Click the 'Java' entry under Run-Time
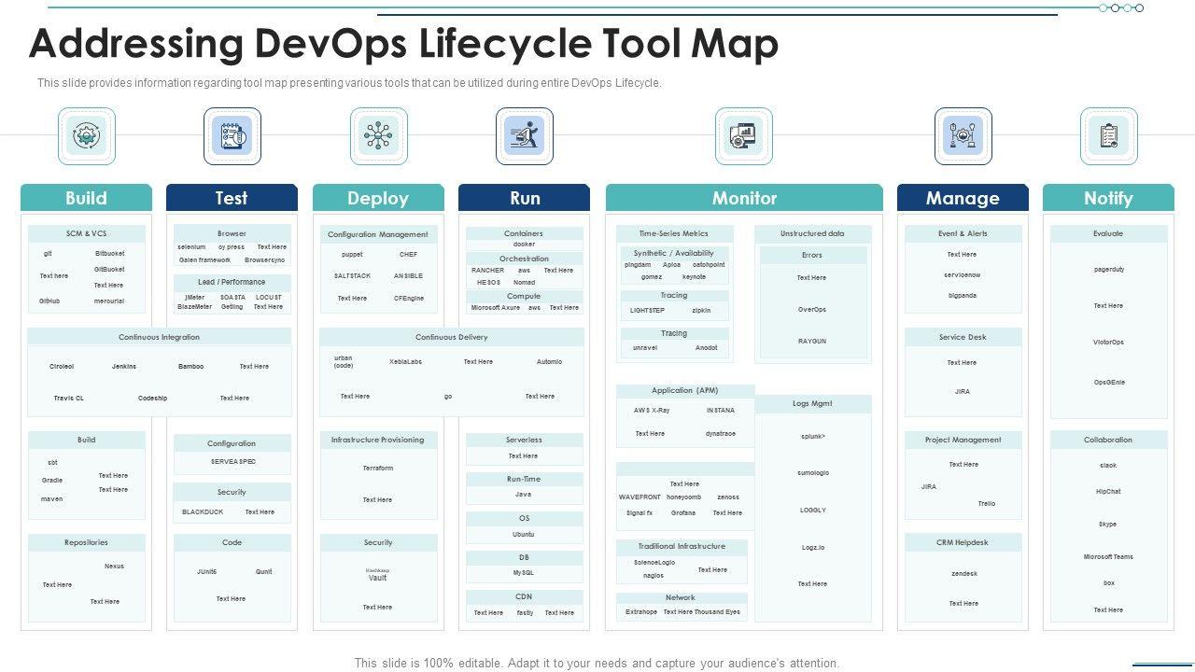Screen dimensions: 1195x672 pyautogui.click(x=524, y=495)
